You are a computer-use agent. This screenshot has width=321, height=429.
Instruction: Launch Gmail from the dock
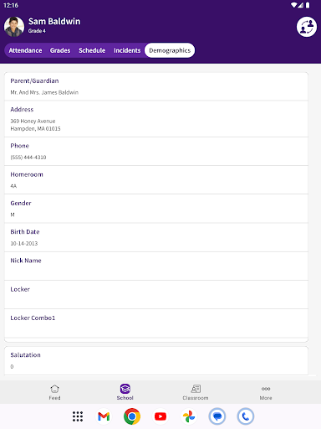pos(104,416)
